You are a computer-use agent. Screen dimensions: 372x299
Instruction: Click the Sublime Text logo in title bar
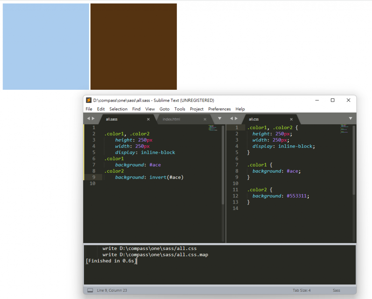point(89,100)
